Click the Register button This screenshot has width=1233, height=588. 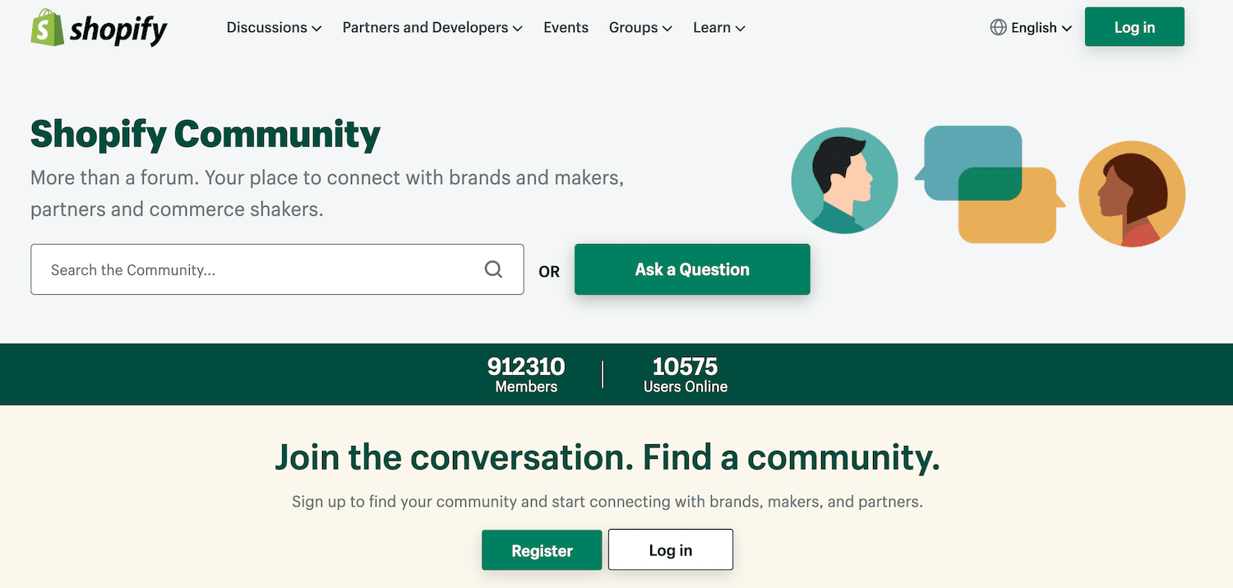coord(541,549)
